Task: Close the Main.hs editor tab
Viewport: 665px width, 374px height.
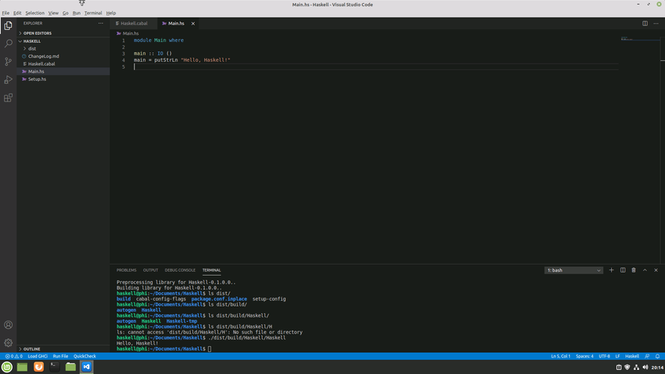Action: pyautogui.click(x=193, y=23)
